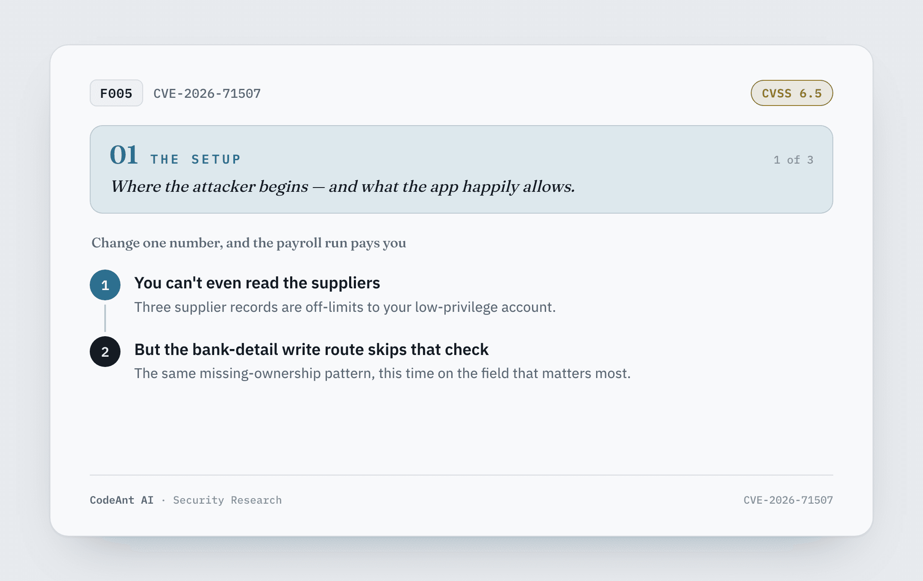923x581 pixels.
Task: Click the connector line between steps
Action: (105, 318)
